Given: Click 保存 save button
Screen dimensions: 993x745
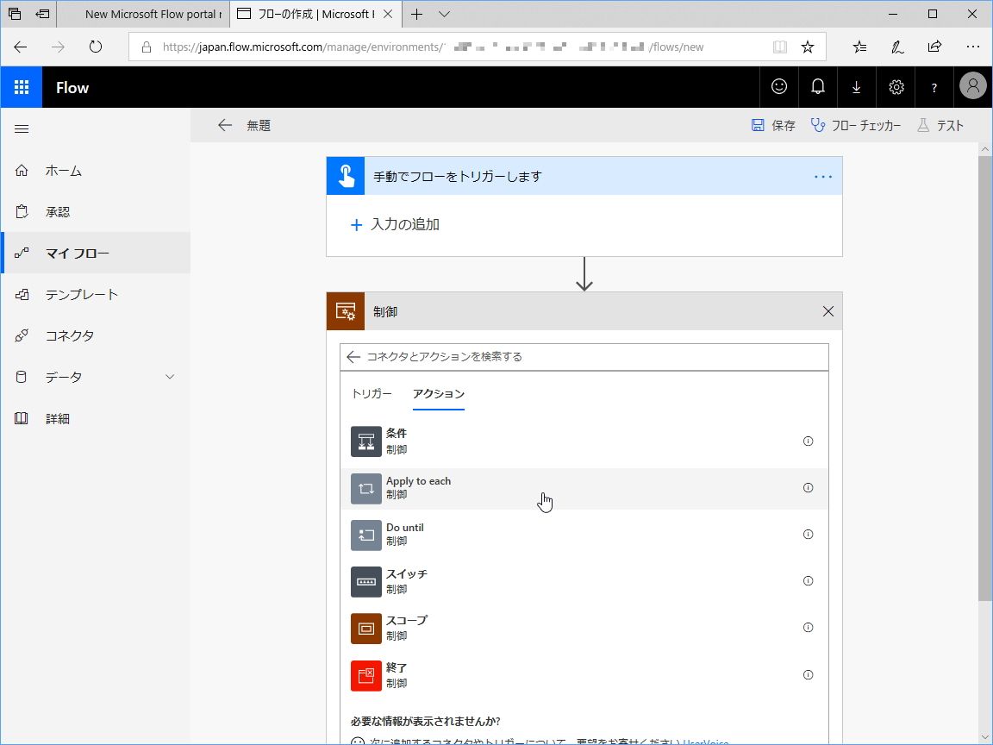Looking at the screenshot, I should 773,125.
